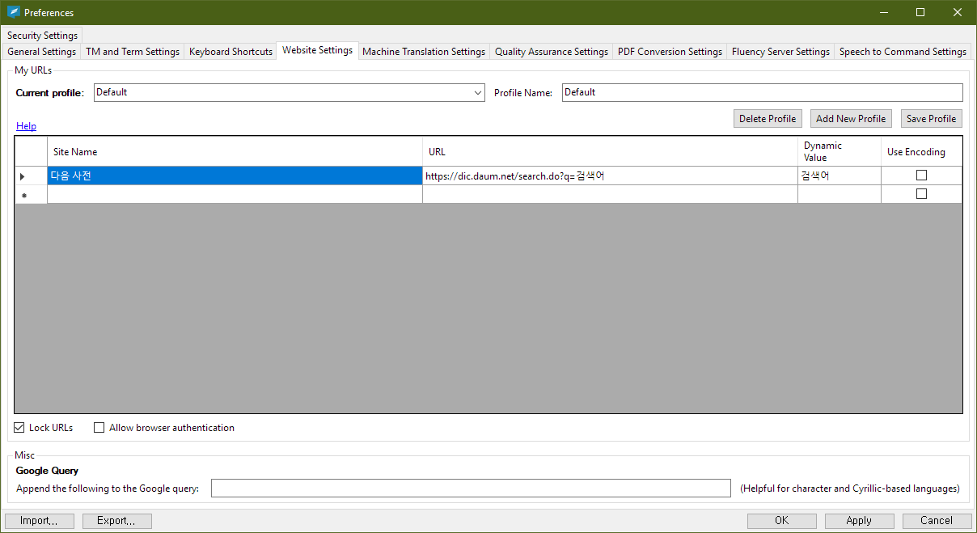Select the row arrow indicator for 다음 사전
Screen dimensions: 977x533
point(23,176)
